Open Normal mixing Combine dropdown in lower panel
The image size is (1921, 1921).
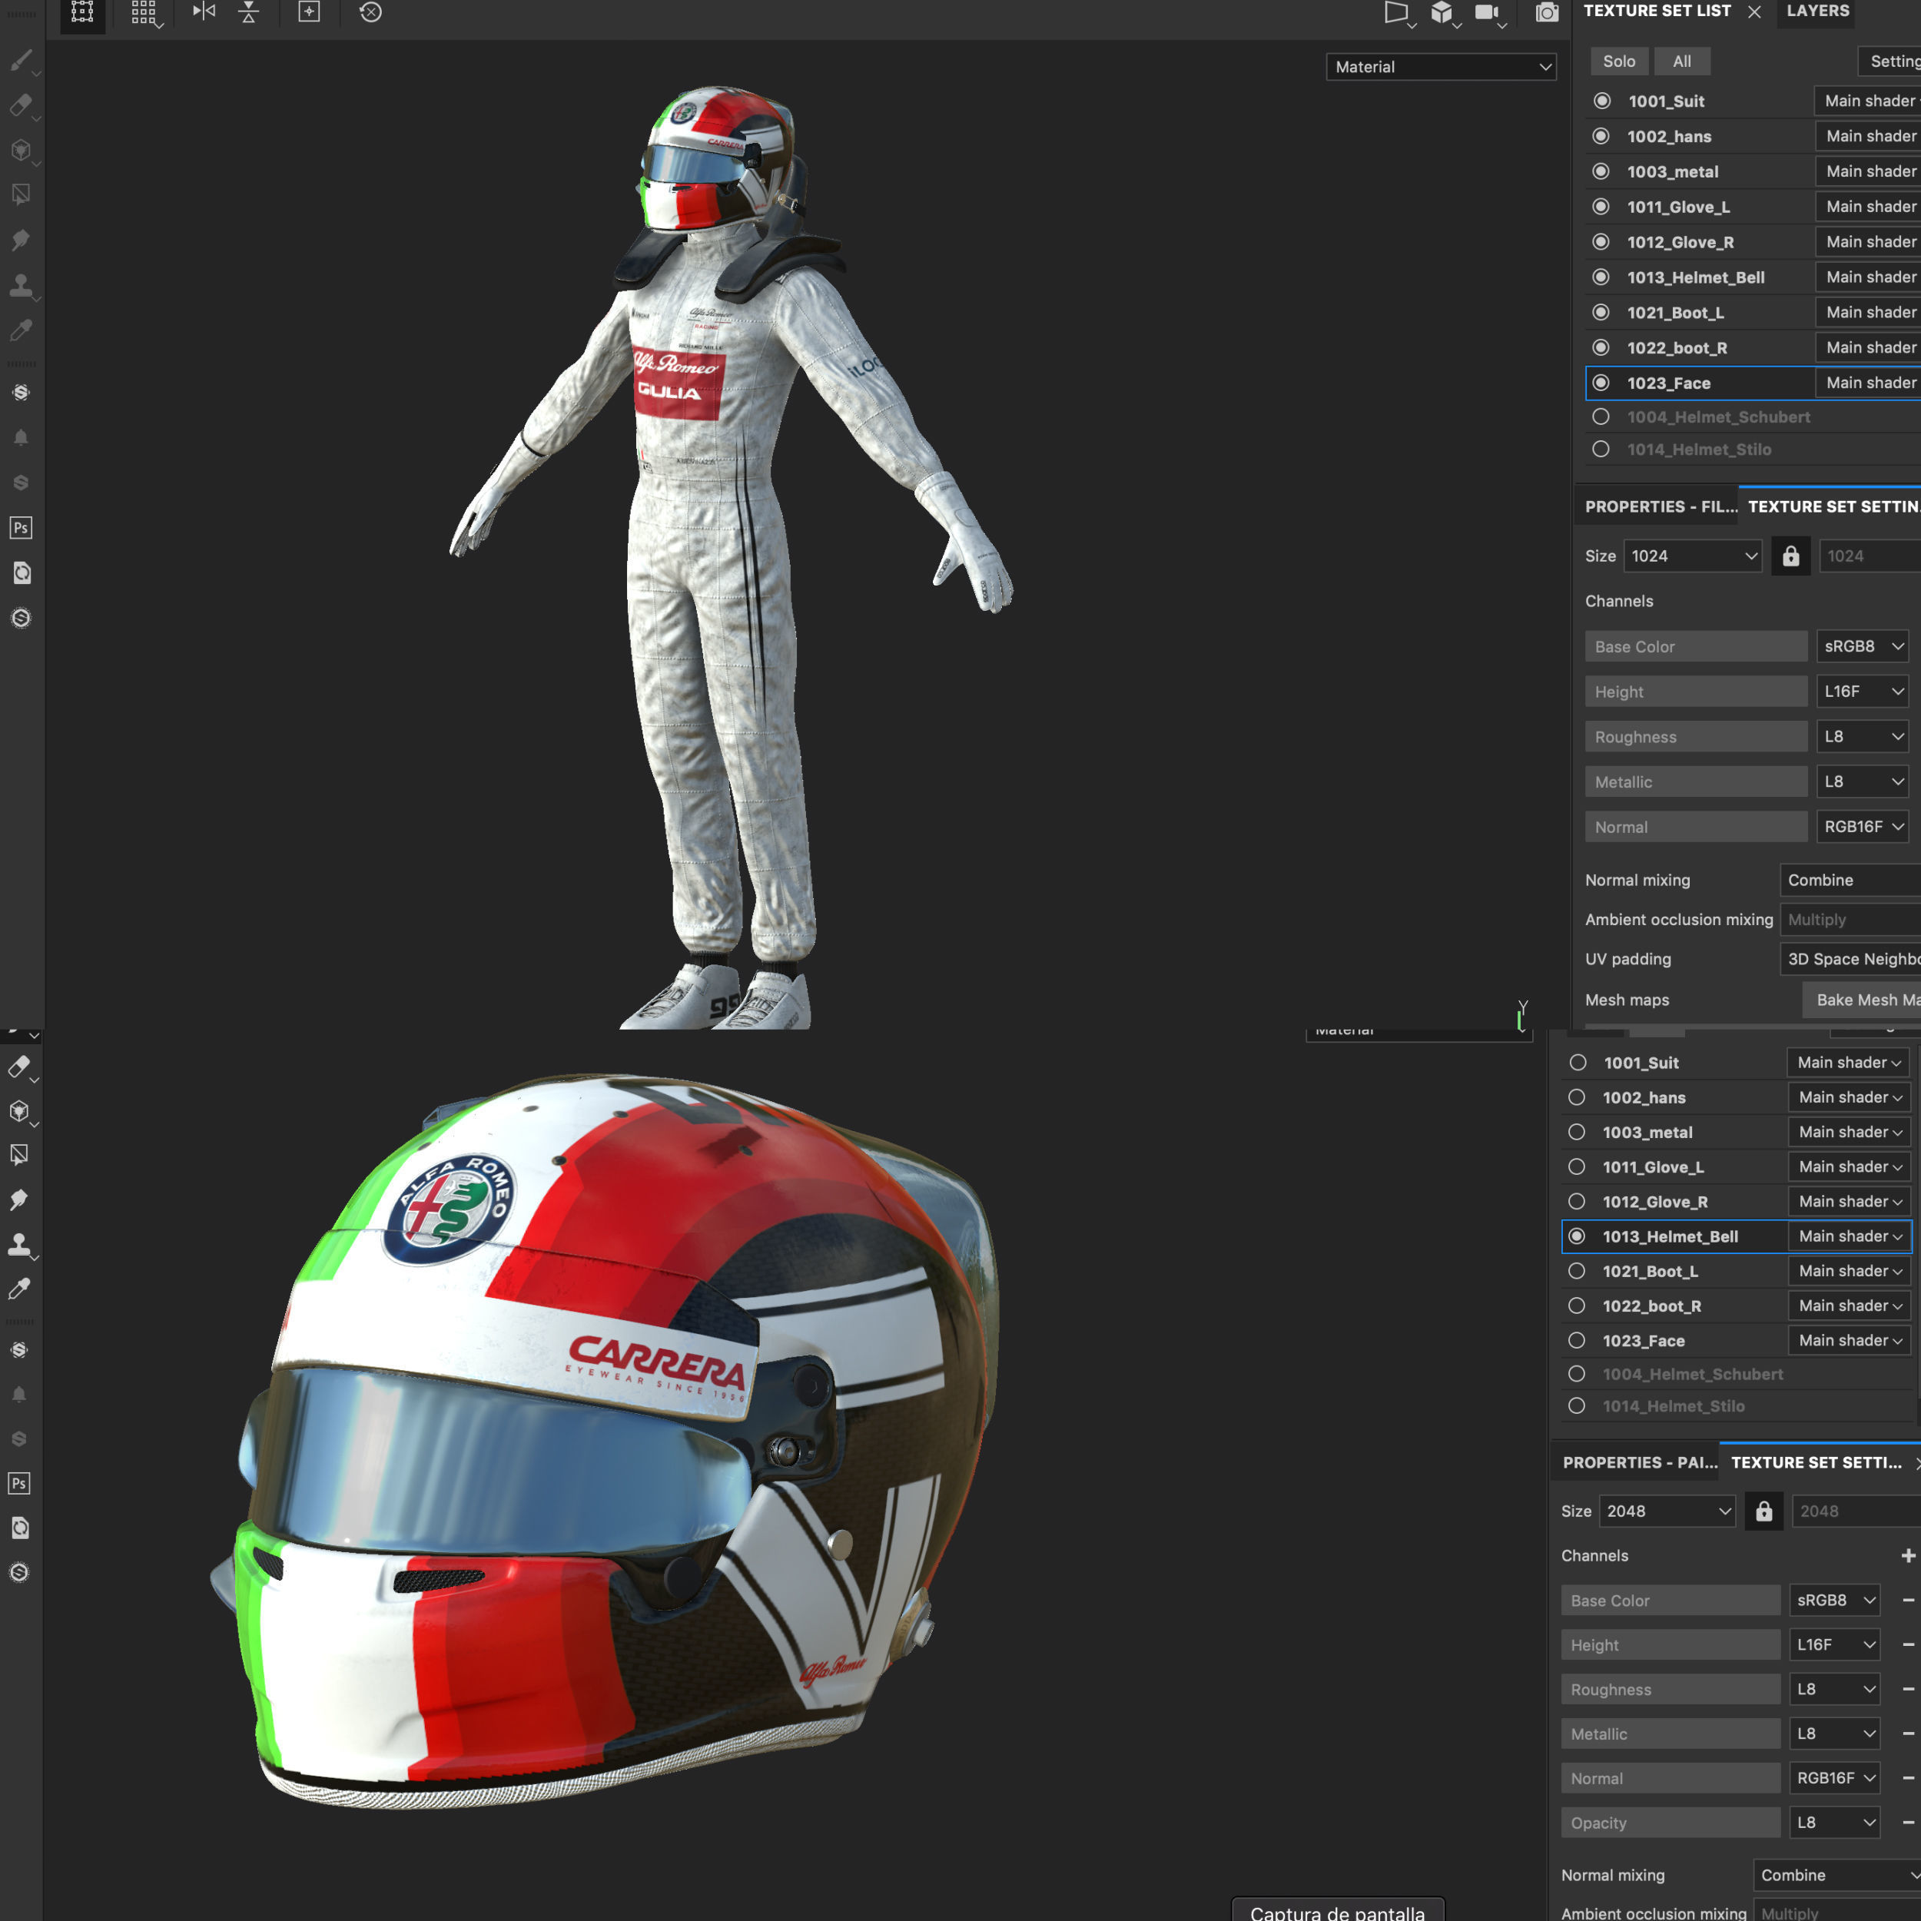click(1836, 1875)
